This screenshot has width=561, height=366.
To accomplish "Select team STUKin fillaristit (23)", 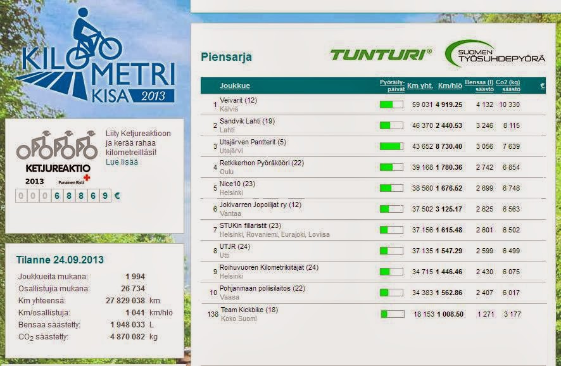I will 250,225.
